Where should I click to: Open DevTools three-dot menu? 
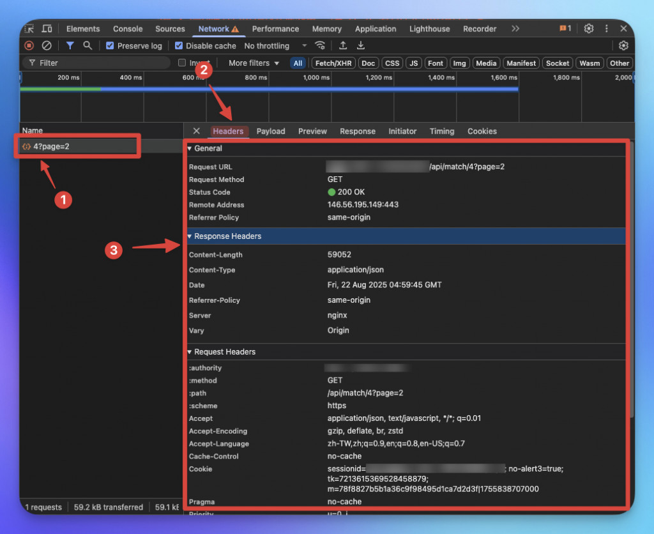607,29
